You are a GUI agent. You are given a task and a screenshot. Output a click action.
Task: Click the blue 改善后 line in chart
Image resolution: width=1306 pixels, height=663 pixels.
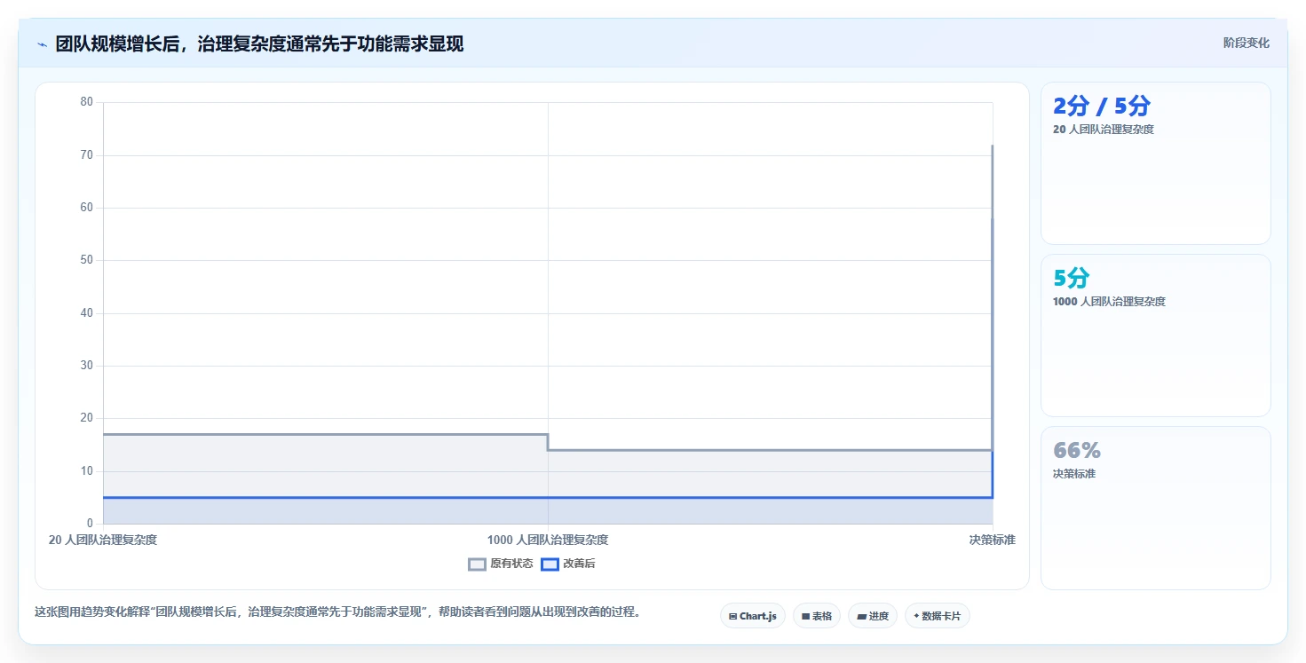pos(547,497)
